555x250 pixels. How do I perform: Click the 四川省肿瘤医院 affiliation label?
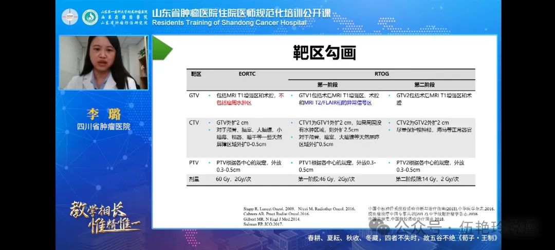pos(103,126)
